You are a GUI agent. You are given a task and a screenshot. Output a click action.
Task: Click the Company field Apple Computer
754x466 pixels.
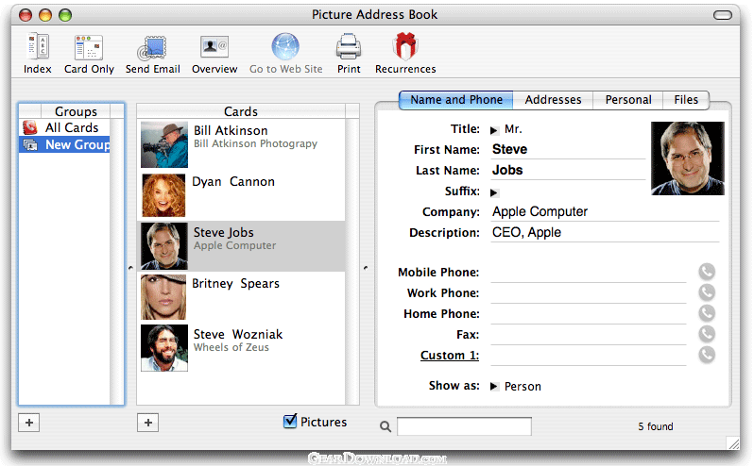point(605,211)
